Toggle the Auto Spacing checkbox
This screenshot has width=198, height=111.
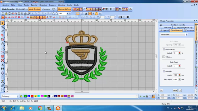click(164, 49)
